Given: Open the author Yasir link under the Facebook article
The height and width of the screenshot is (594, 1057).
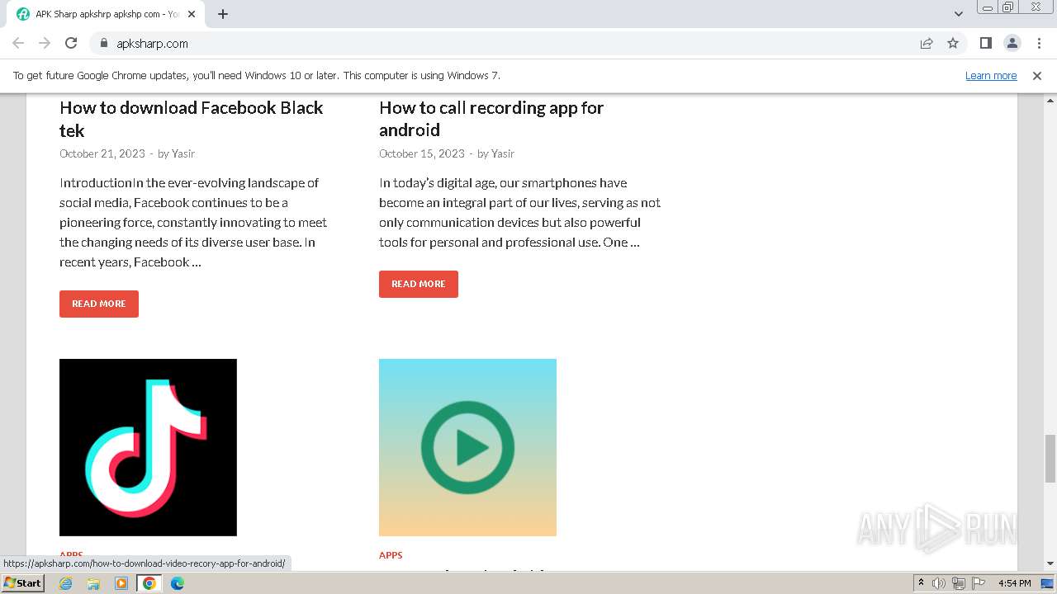Looking at the screenshot, I should (x=183, y=153).
